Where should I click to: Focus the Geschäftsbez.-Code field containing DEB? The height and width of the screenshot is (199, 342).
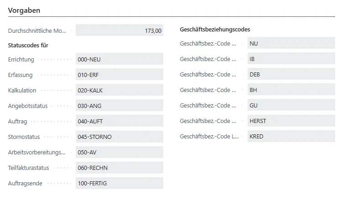tap(291, 75)
